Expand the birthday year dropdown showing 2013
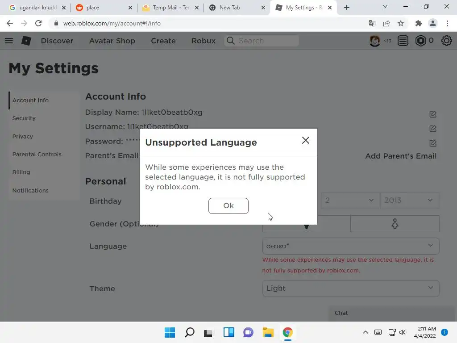457x343 pixels. pos(410,201)
